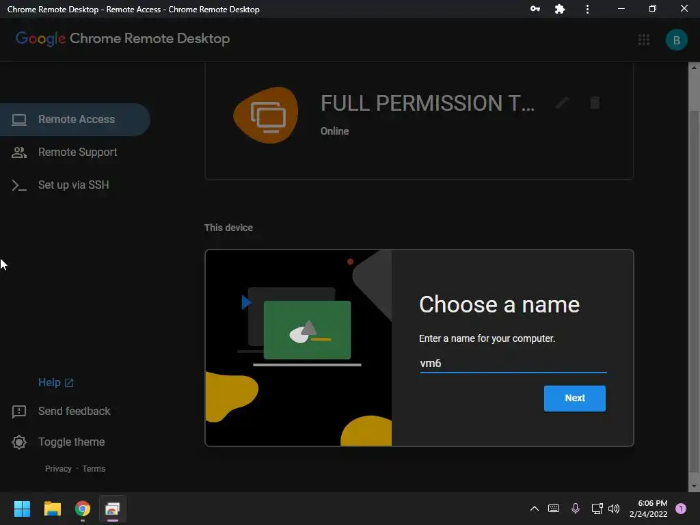This screenshot has width=700, height=525.
Task: Click the external-link icon next to Help
Action: point(69,383)
